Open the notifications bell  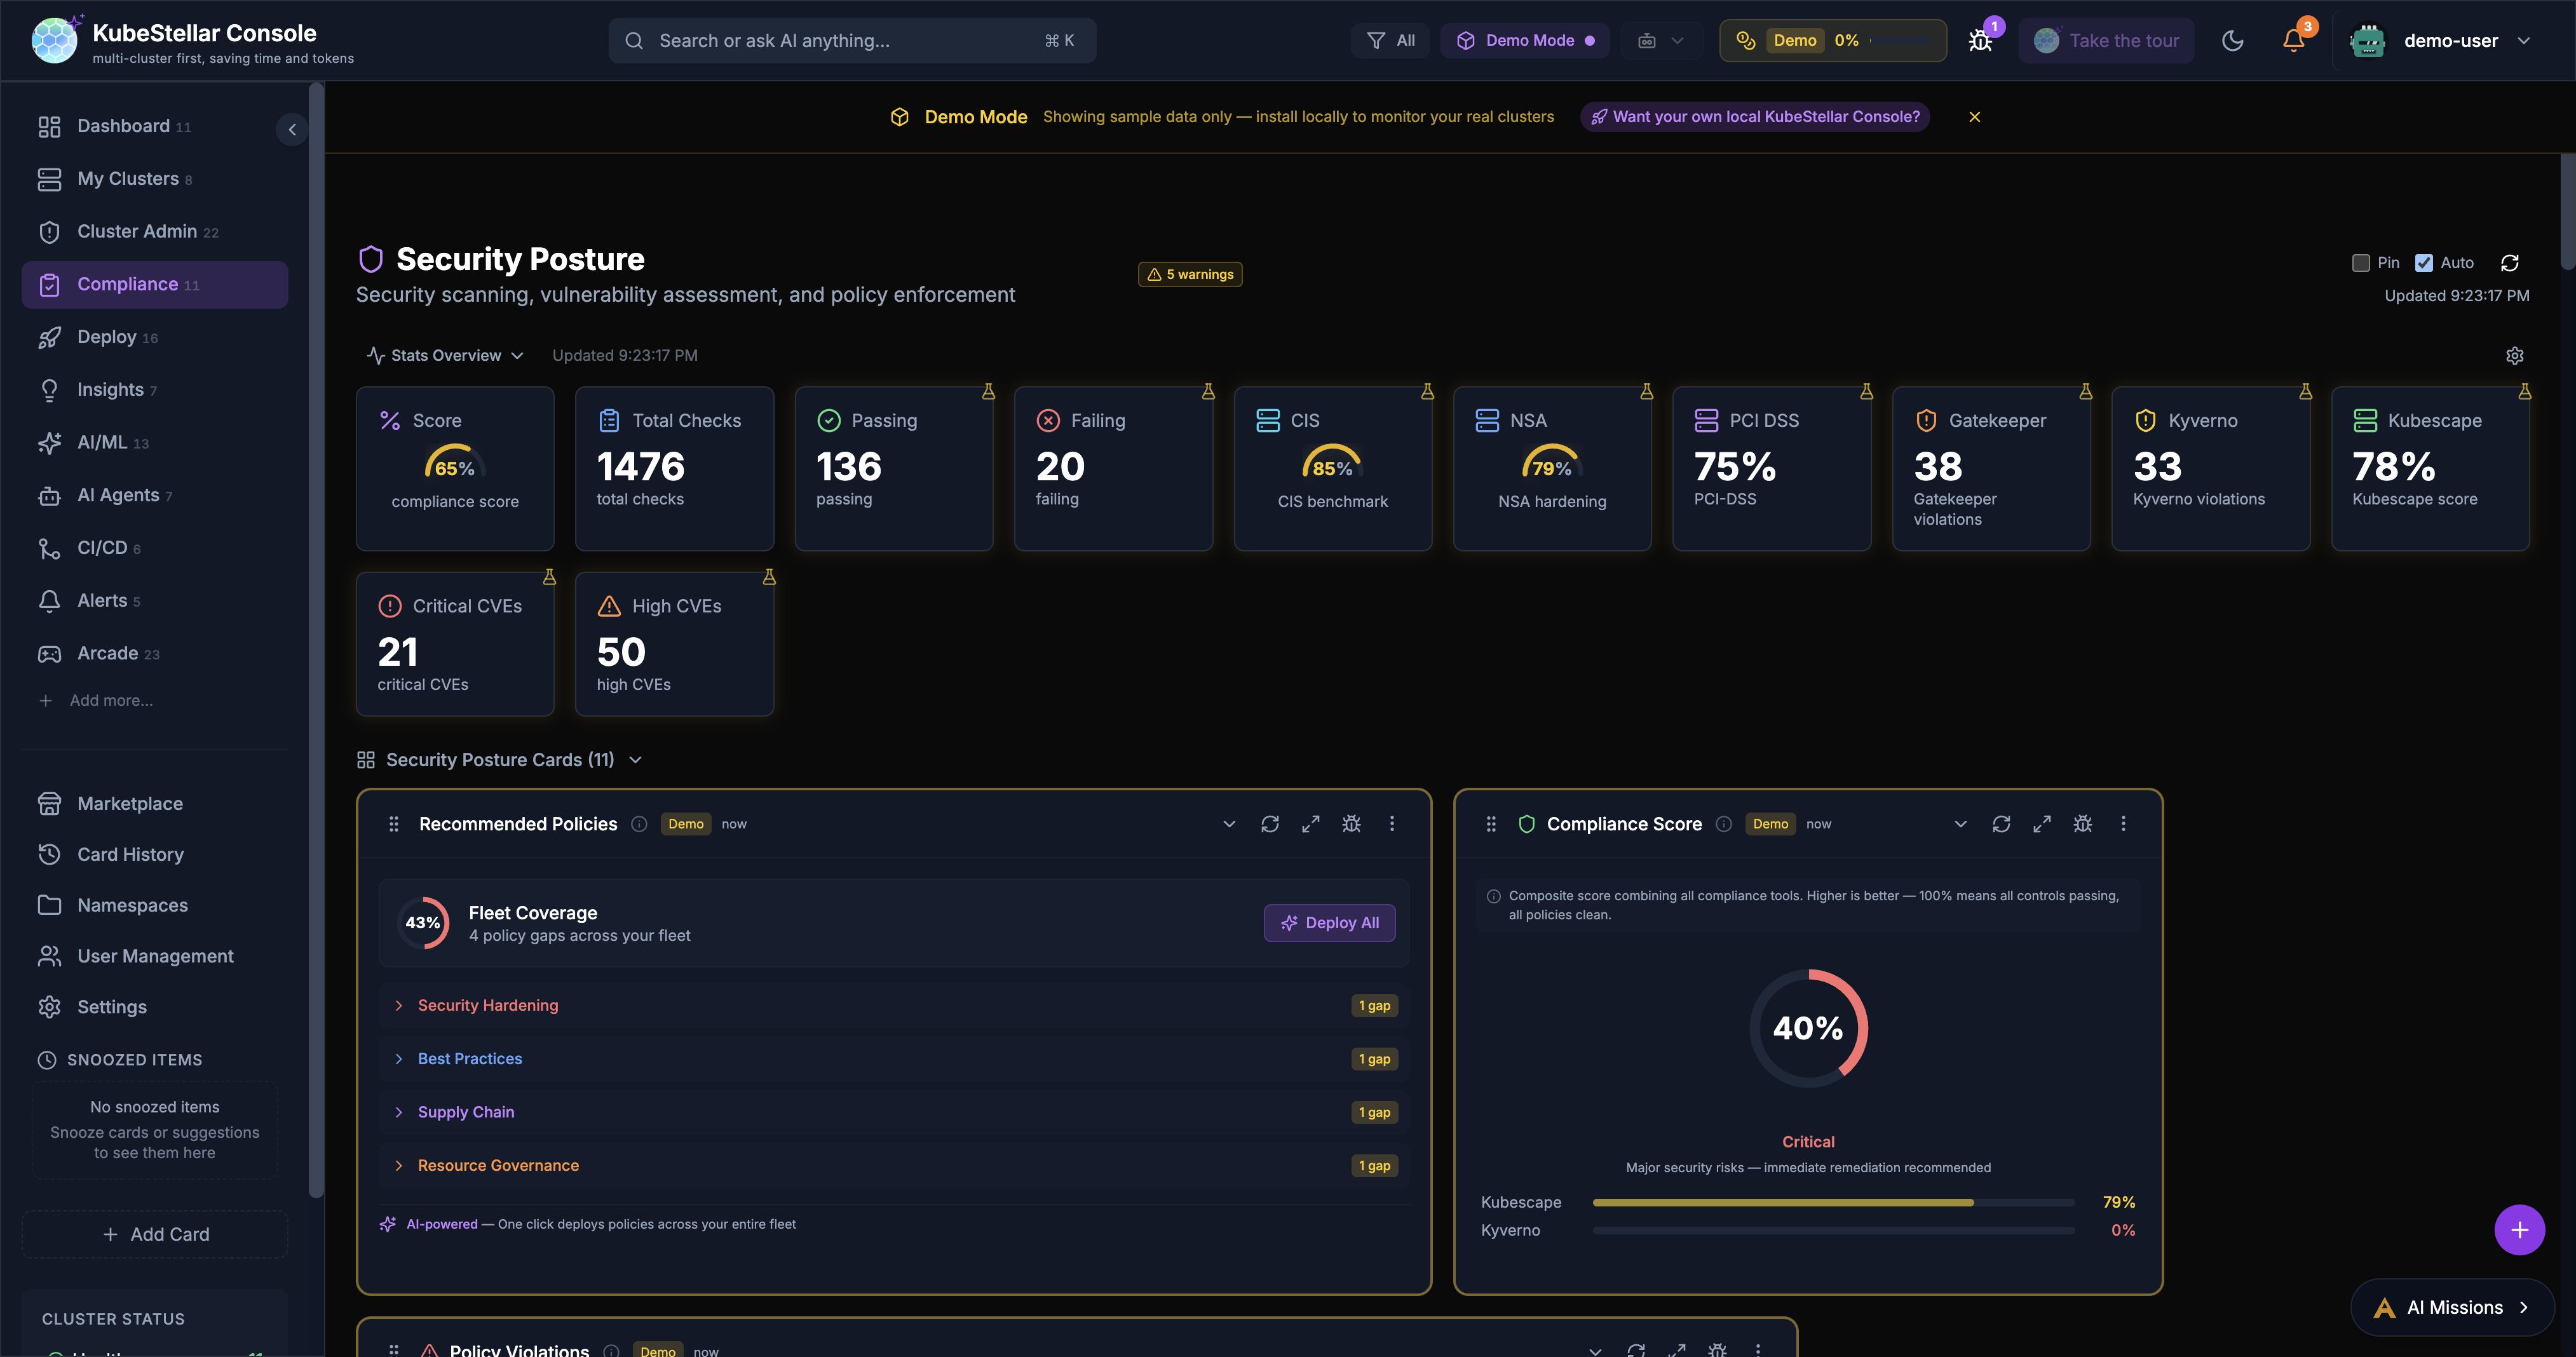coord(2292,40)
